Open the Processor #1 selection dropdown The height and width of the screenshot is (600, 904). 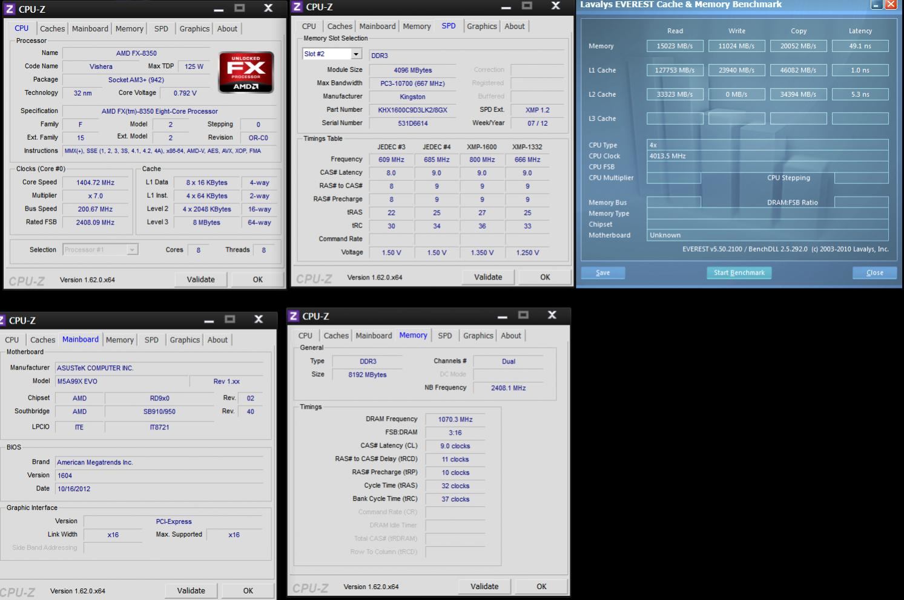click(x=132, y=250)
